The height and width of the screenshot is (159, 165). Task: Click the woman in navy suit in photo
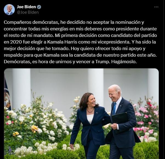coord(90,126)
